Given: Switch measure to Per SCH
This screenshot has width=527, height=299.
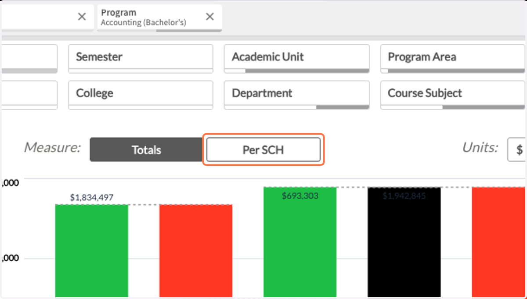Looking at the screenshot, I should click(263, 150).
